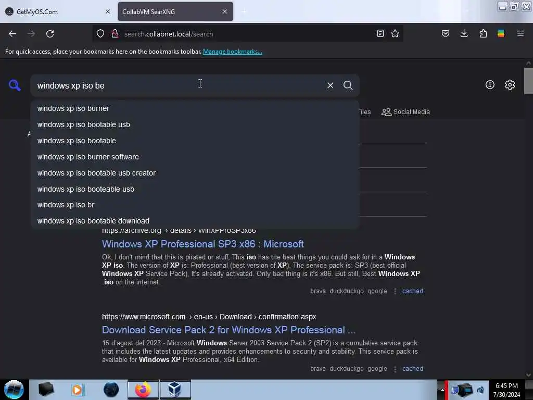The height and width of the screenshot is (400, 533).
Task: Click the volume tray icon
Action: (480, 390)
